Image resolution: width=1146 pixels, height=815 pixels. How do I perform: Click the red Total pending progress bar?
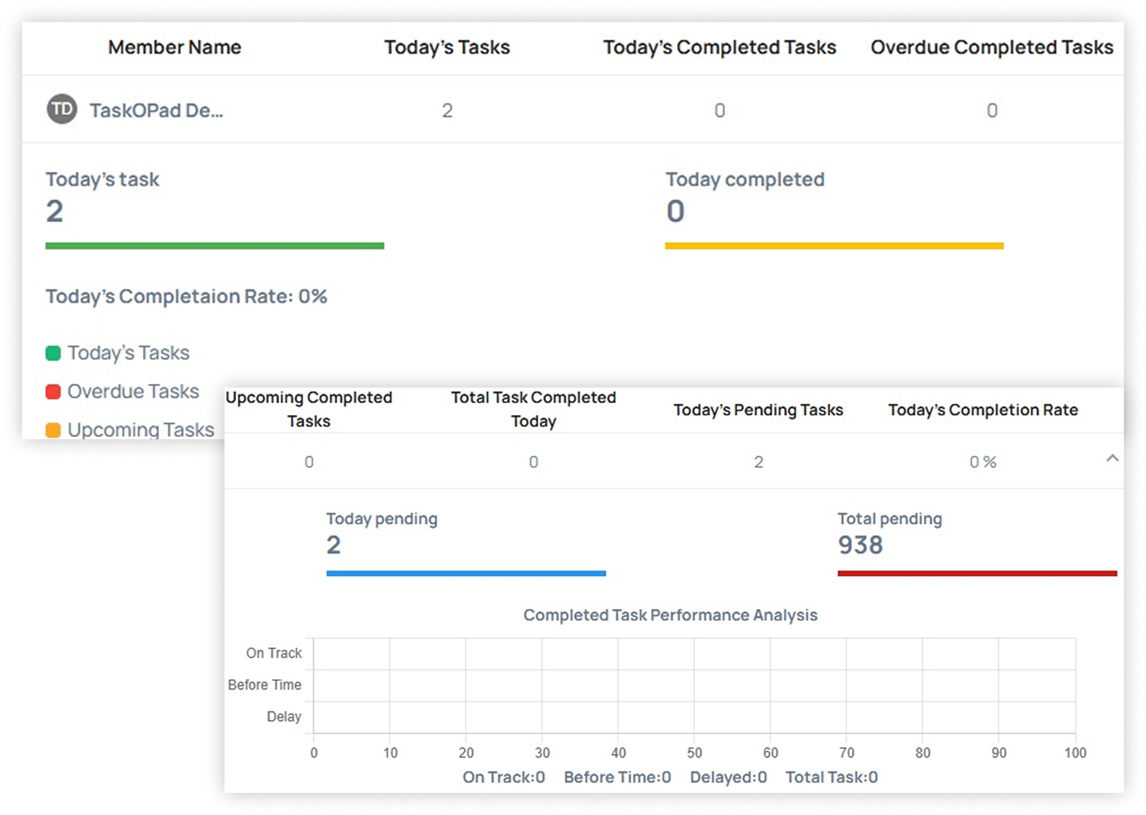(x=976, y=573)
